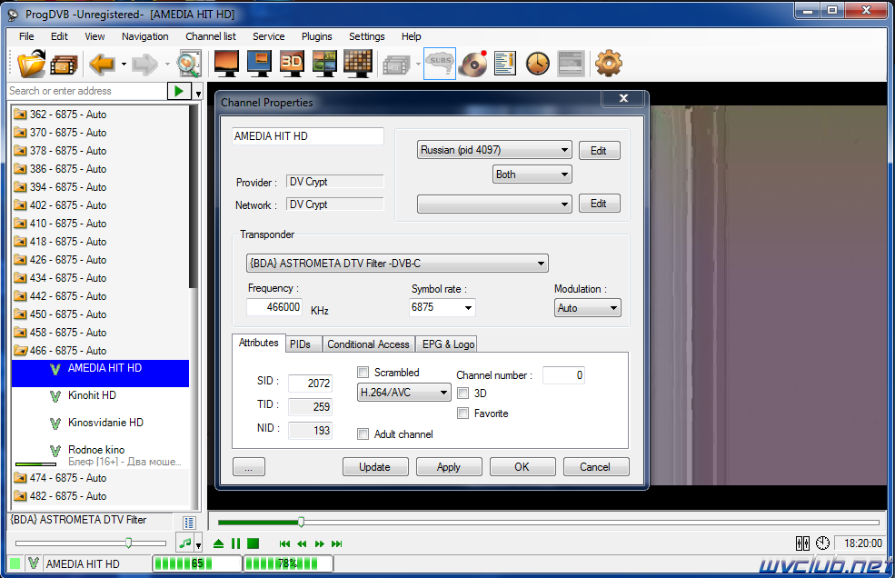Open channel search magnifier icon
The image size is (895, 578).
coord(188,64)
